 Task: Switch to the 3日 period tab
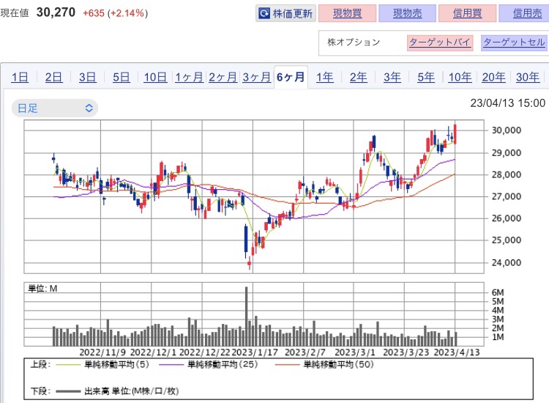tap(87, 77)
